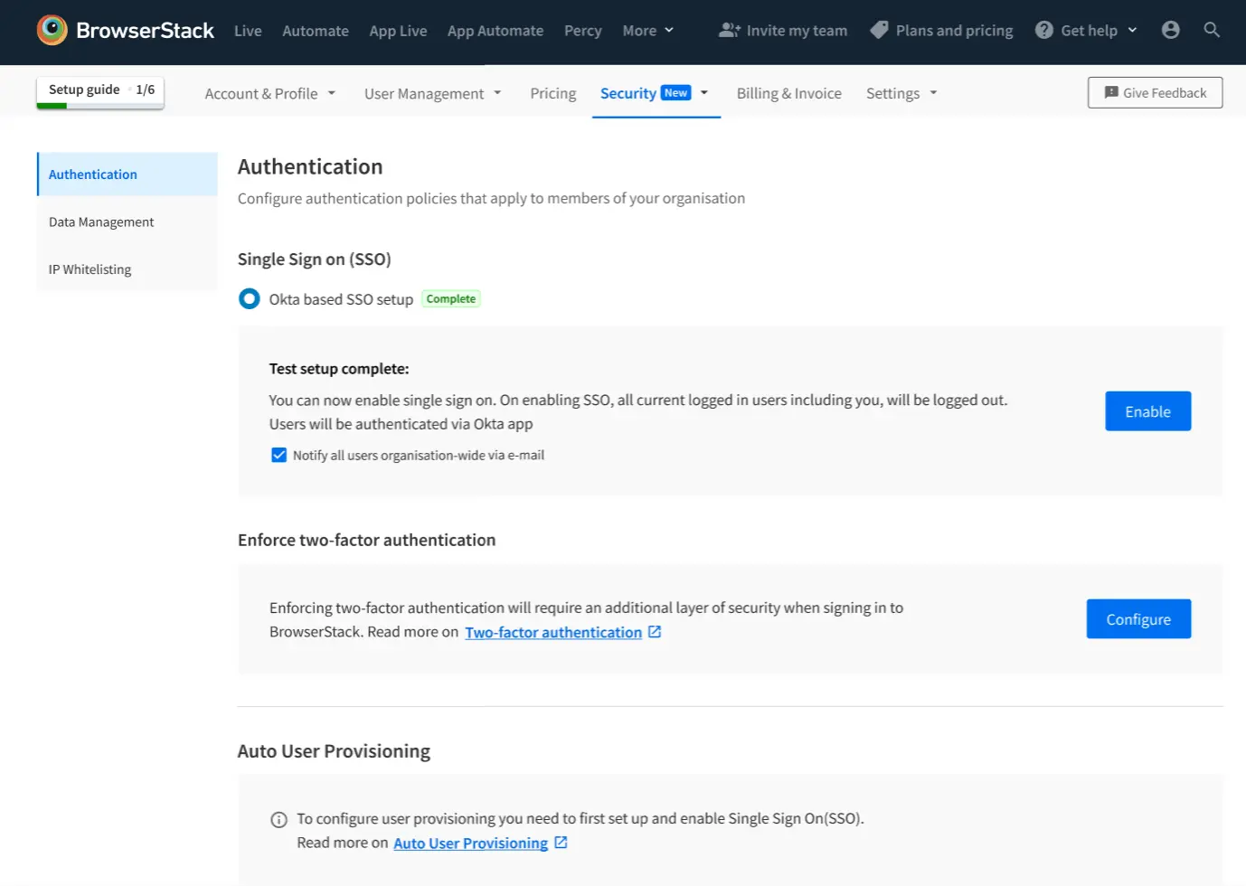Image resolution: width=1246 pixels, height=886 pixels.
Task: Open the search magnifier icon
Action: click(1212, 30)
